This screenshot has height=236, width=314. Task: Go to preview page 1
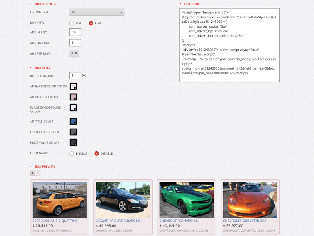(32, 173)
